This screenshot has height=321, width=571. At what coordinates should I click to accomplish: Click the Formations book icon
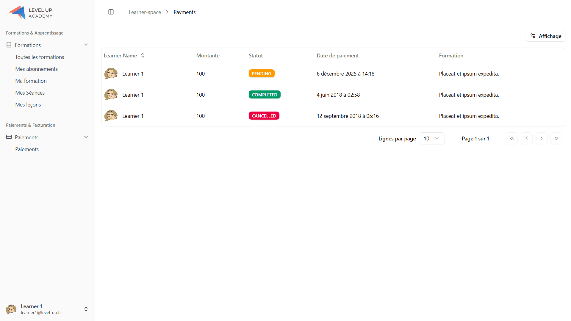9,45
